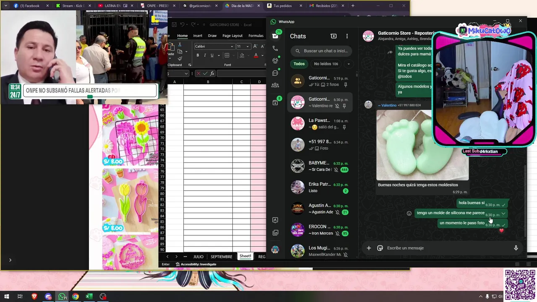Toggle Underline formatting in Excel

[212, 55]
